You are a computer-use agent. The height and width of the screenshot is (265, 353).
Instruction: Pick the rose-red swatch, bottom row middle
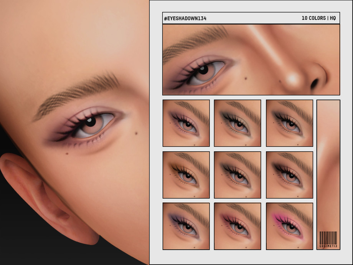coord(238,226)
